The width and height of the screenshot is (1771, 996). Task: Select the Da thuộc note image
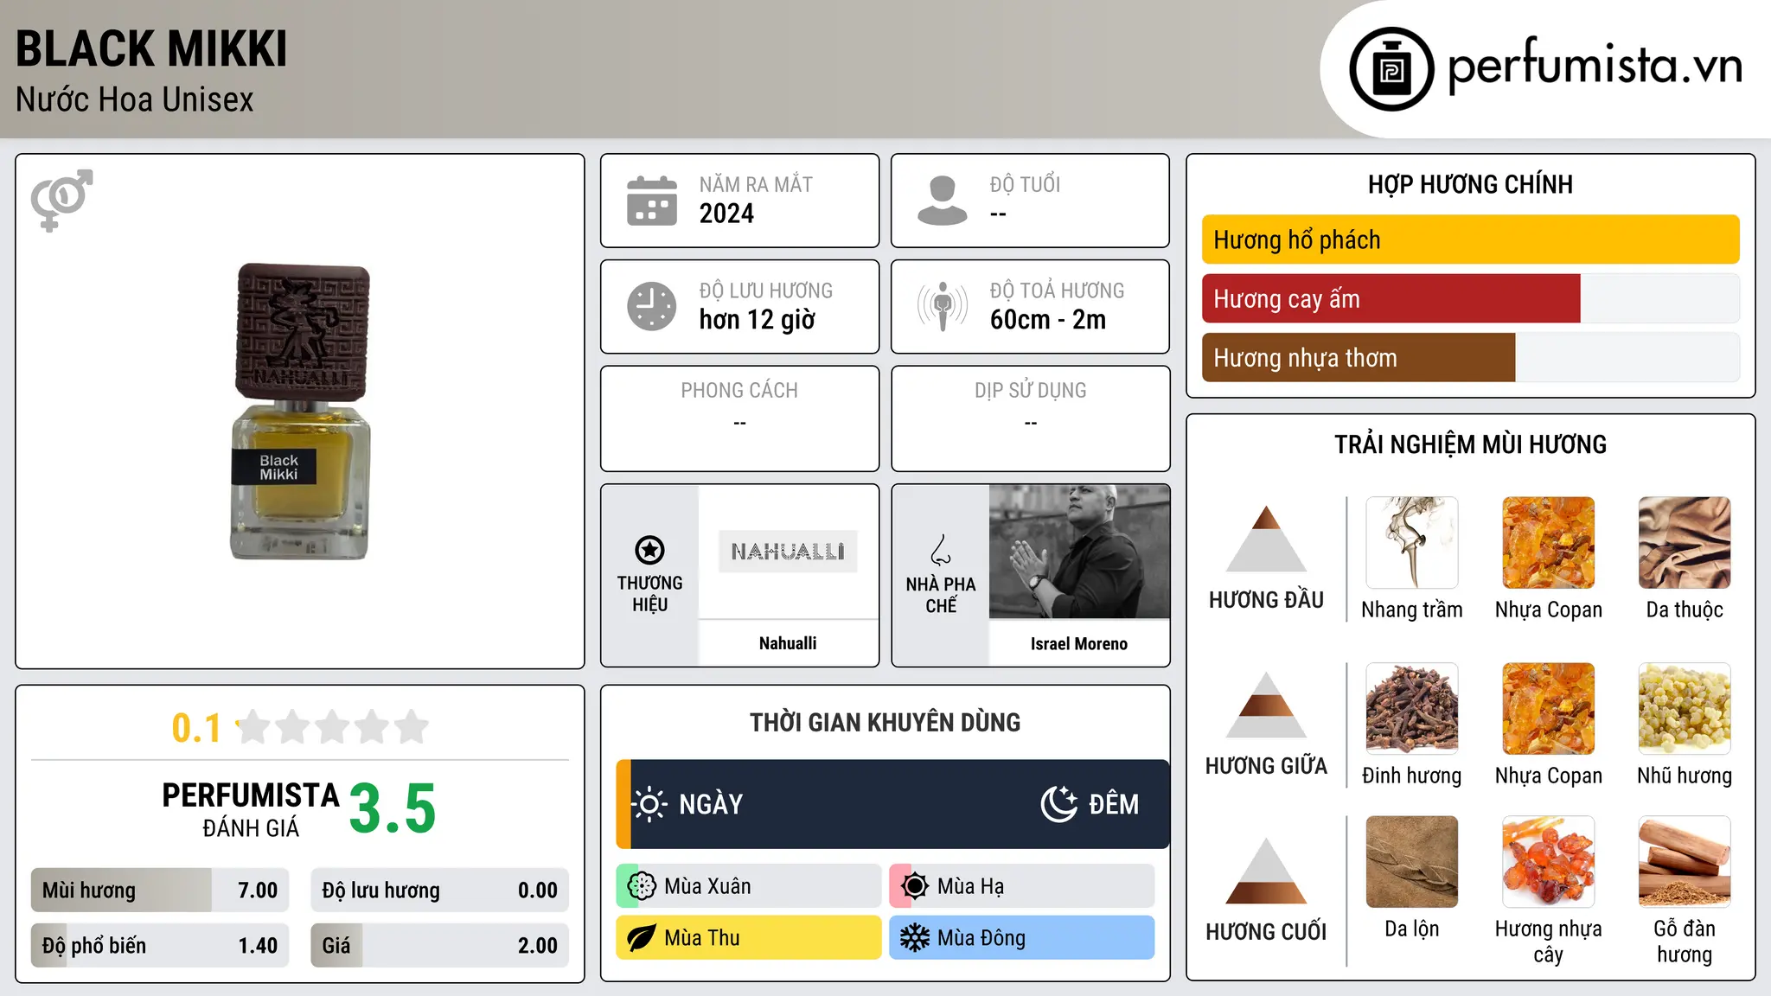(1685, 543)
